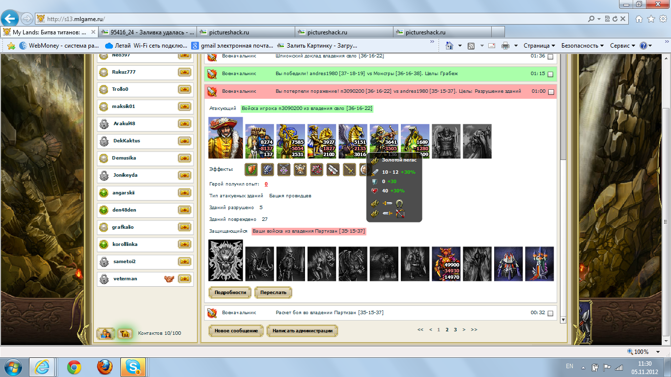Click the red demon defender unit showing 49900
671x377 pixels.
pos(447,264)
